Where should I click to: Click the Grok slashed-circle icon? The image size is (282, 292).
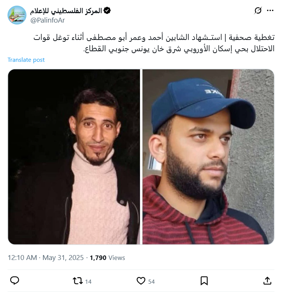[258, 11]
